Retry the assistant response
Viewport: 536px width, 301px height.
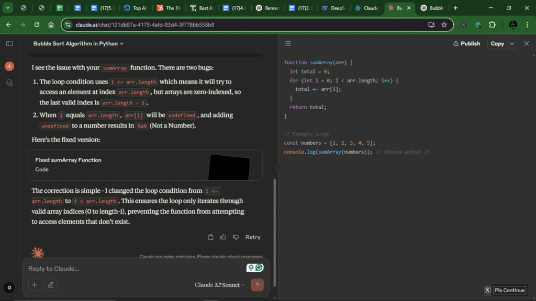click(253, 237)
